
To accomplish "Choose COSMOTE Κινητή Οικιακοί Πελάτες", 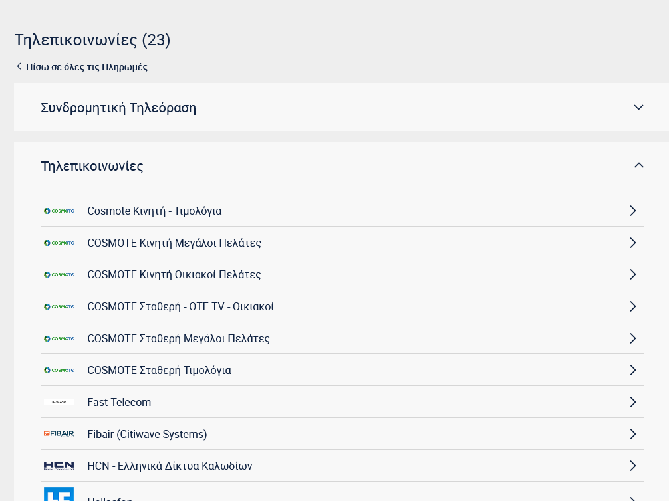I will pos(174,274).
